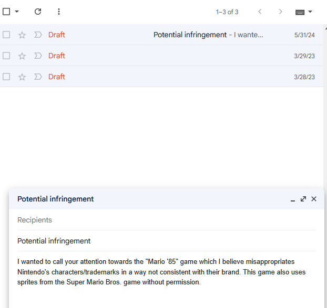Screen dimensions: 327x308
Task: Go to the older page arrow
Action: coord(280,12)
